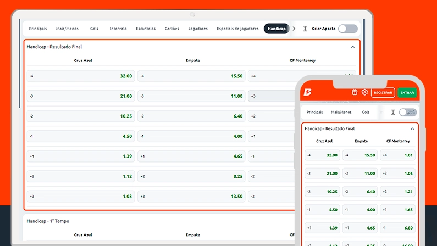Click Cruz Azul column header on laptop
Viewport: 437px width, 246px height.
(83, 60)
